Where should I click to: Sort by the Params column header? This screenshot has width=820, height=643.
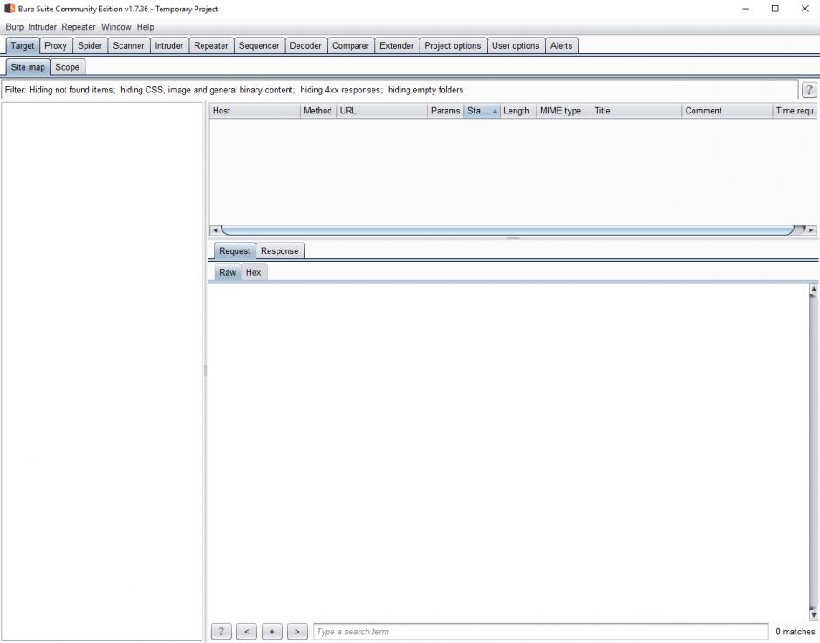click(446, 111)
